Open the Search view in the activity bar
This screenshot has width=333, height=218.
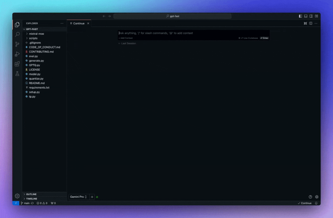[17, 34]
